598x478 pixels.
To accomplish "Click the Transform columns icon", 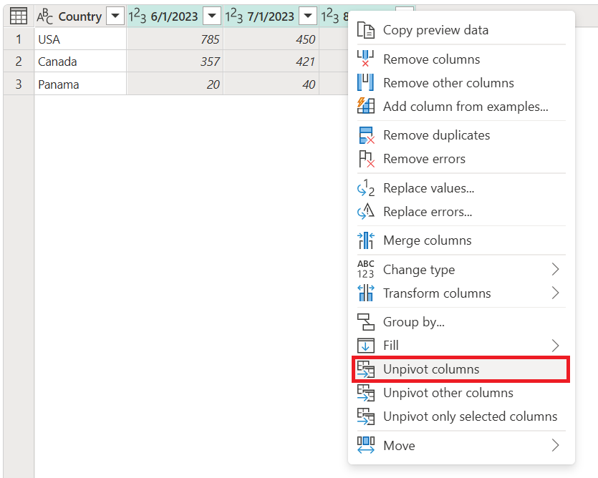I will (366, 293).
